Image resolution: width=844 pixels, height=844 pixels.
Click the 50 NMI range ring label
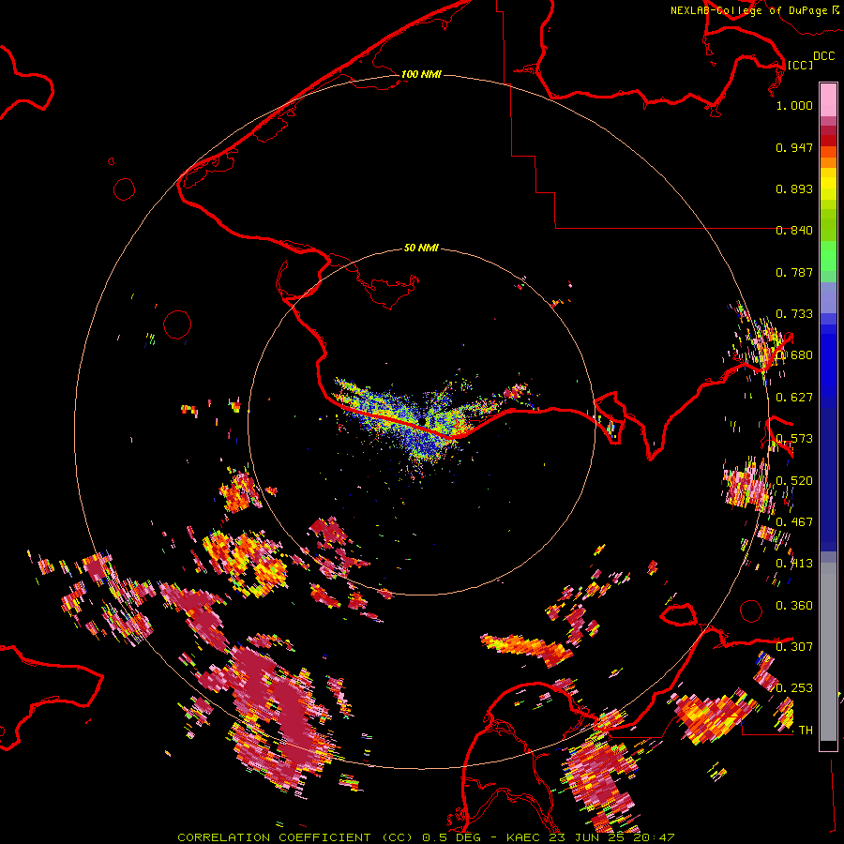click(x=421, y=249)
